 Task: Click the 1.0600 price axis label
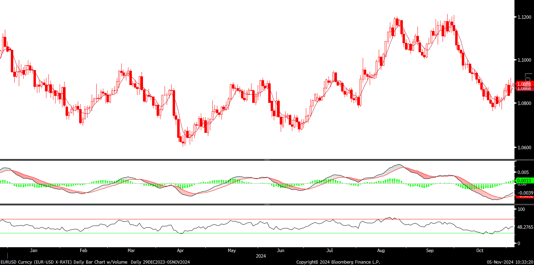coord(524,147)
